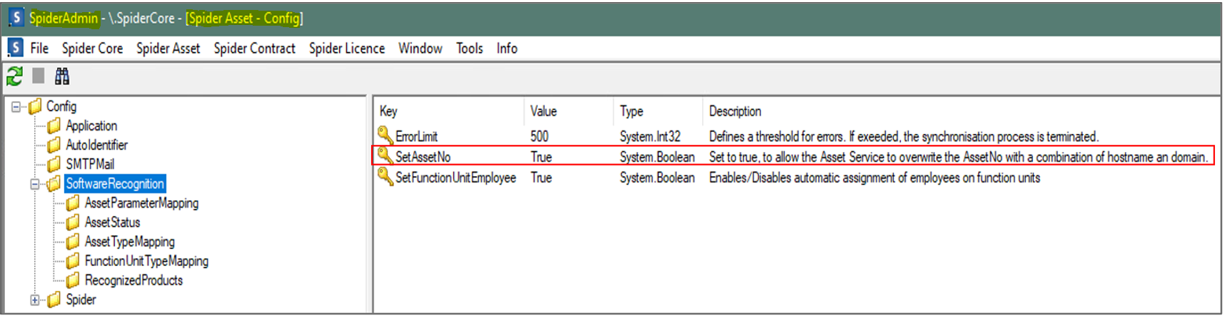Click the FunctionUnitTypeMapping folder icon
Screen dimensions: 1225x316
click(x=74, y=261)
